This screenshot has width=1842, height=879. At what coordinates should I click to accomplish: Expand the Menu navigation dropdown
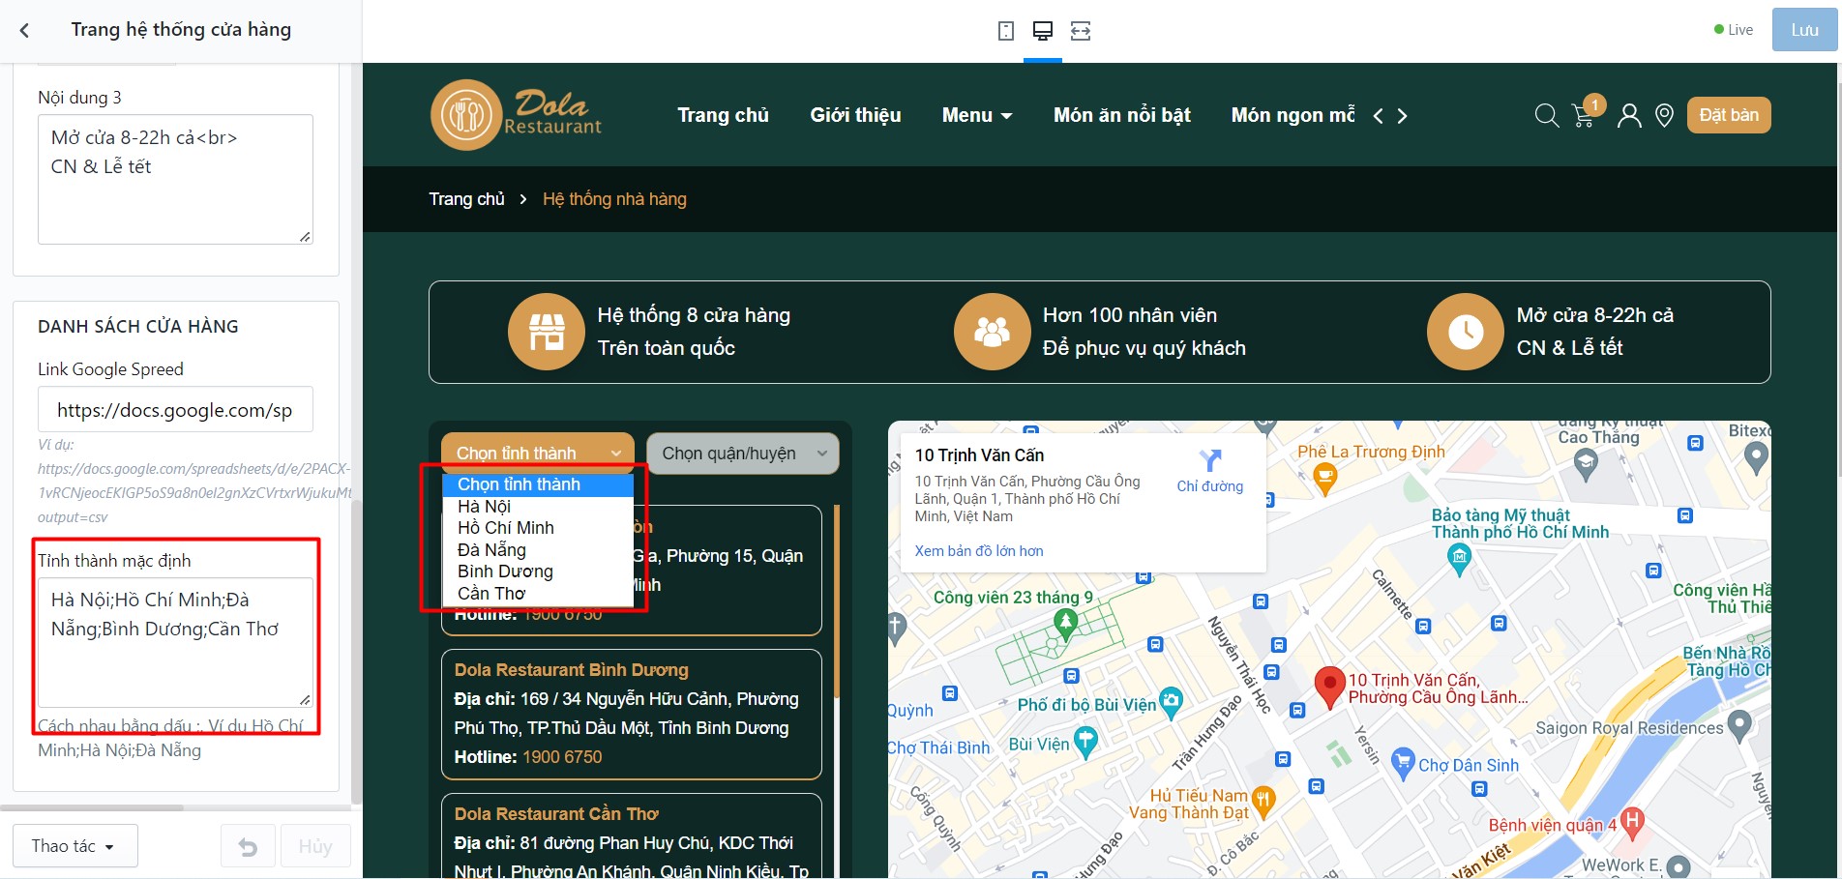977,115
